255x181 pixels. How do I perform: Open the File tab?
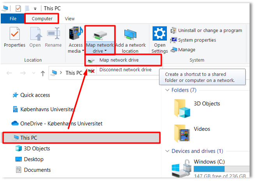point(13,19)
